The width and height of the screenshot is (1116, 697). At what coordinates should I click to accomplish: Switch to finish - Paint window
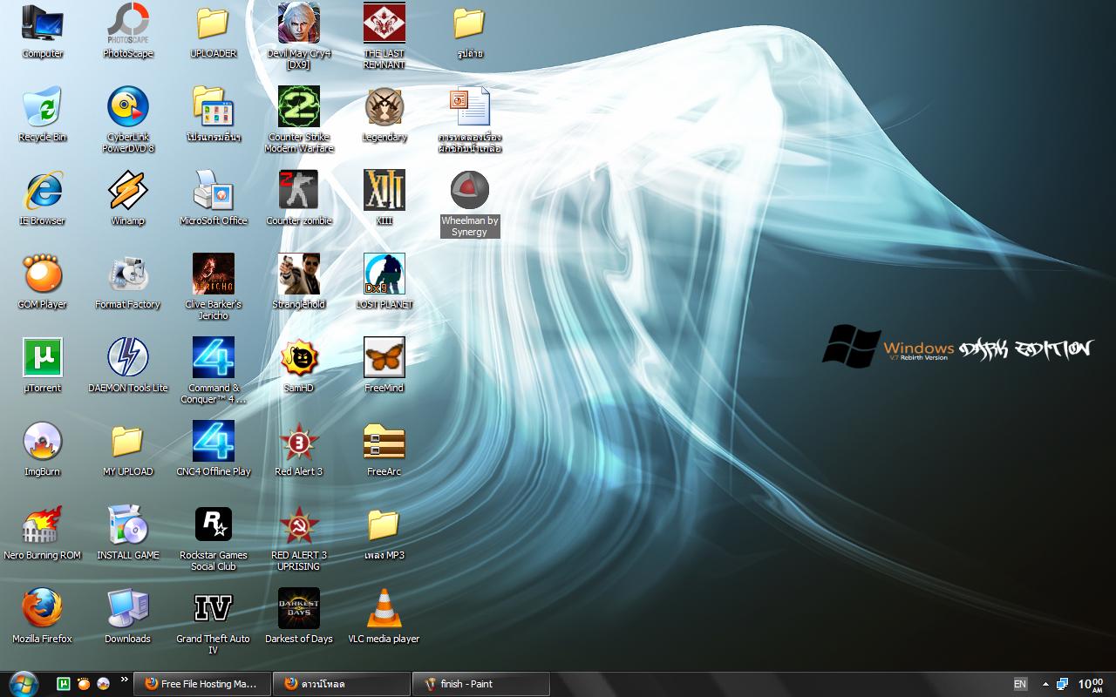point(481,684)
